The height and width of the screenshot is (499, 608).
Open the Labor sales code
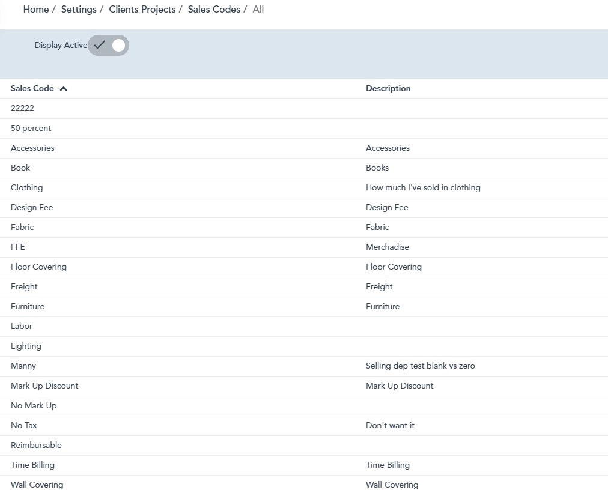(21, 326)
